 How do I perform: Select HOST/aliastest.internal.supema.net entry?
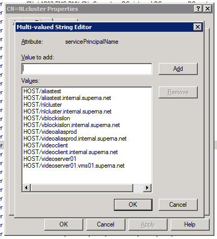tap(67, 98)
